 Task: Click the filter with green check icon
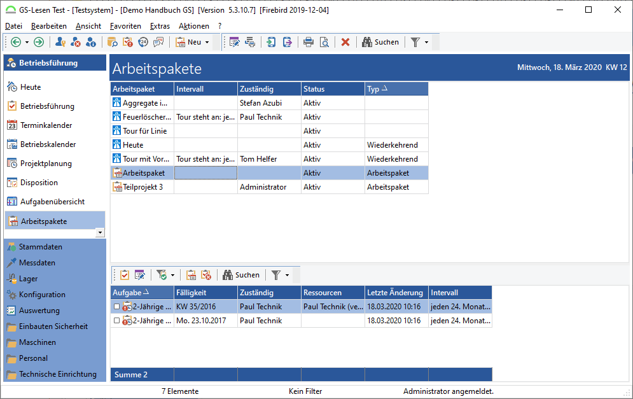pos(162,275)
